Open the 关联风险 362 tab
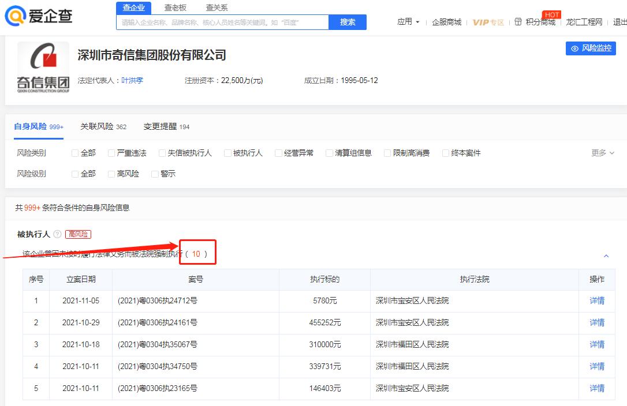The height and width of the screenshot is (406, 627). (99, 126)
